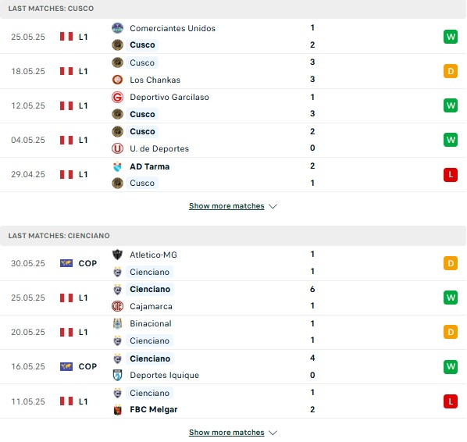Click the orange D badge for Los Chankas match
This screenshot has width=467, height=442.
[451, 71]
